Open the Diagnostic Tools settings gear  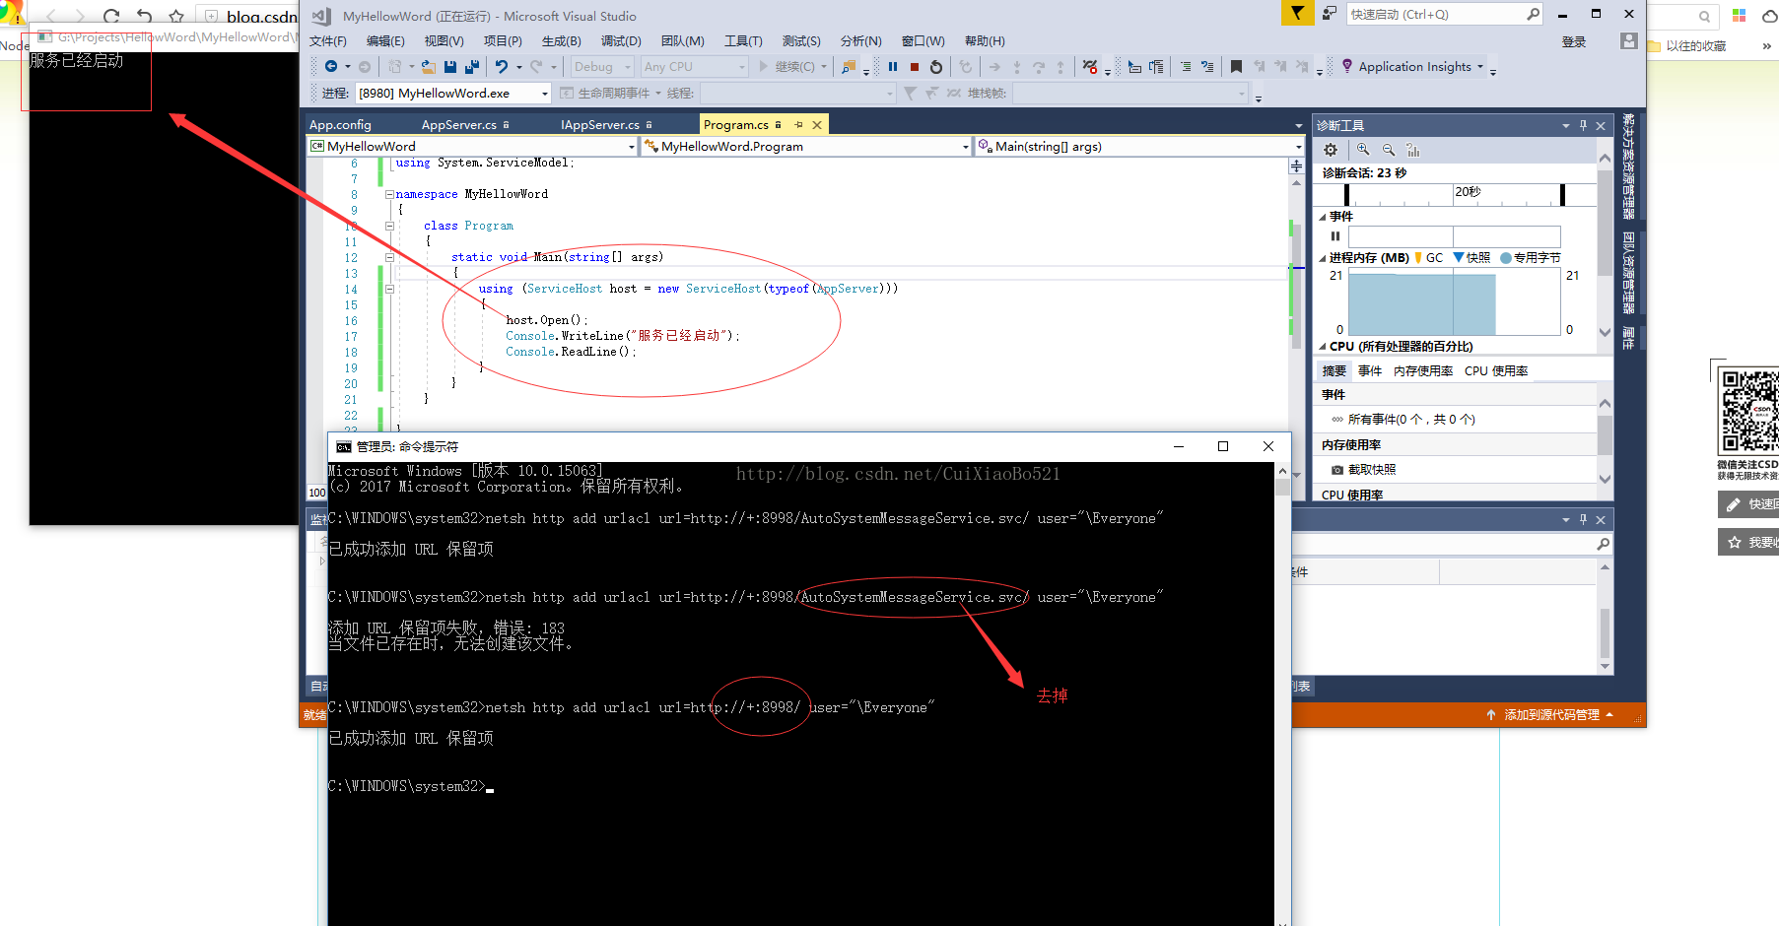point(1331,150)
